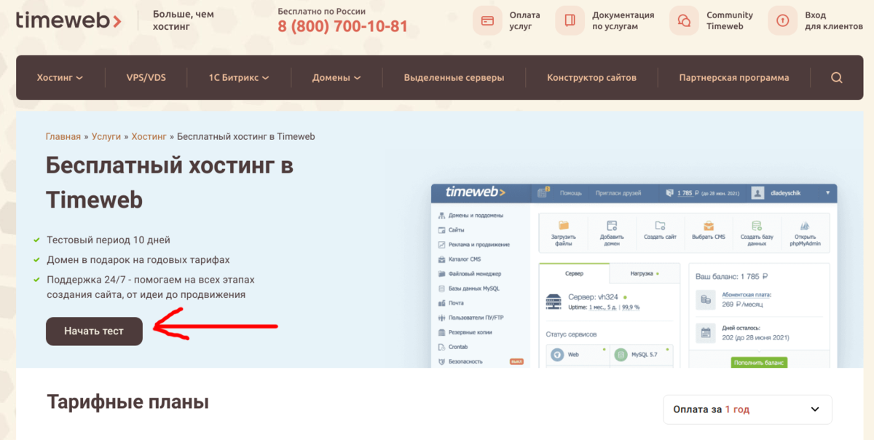
Task: Switch to the Нагрузка tab in the preview
Action: tap(645, 273)
